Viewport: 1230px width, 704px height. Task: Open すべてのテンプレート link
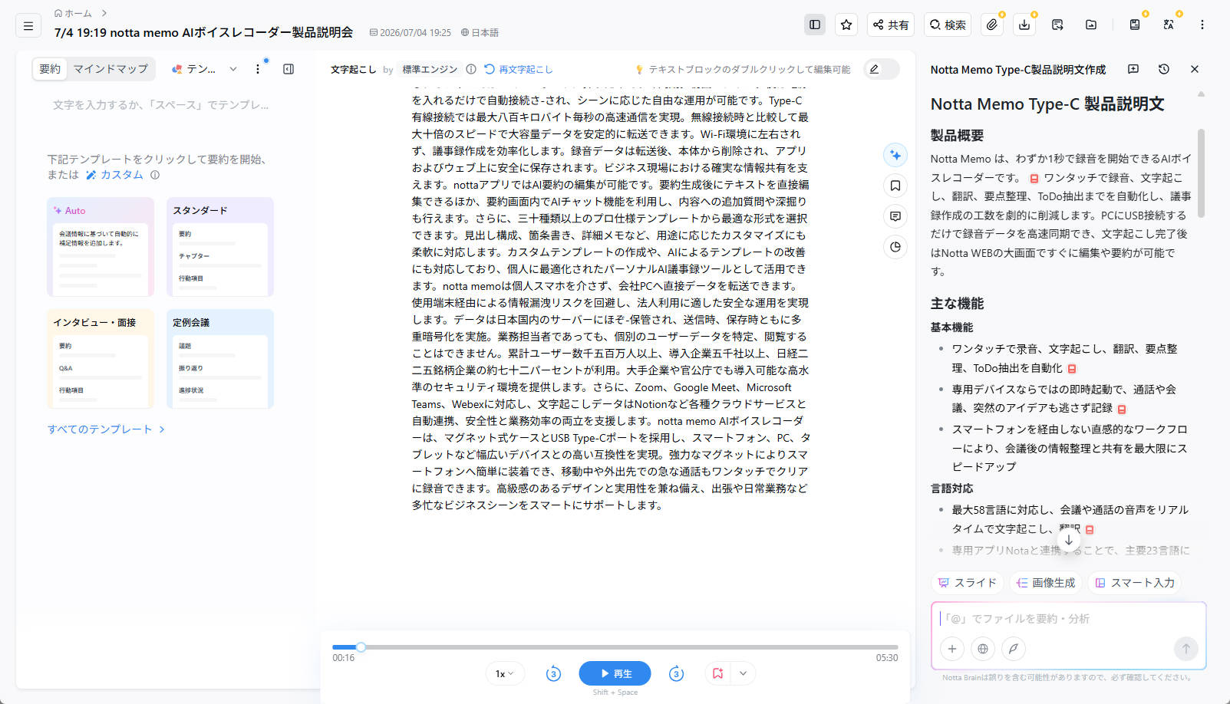pyautogui.click(x=106, y=429)
